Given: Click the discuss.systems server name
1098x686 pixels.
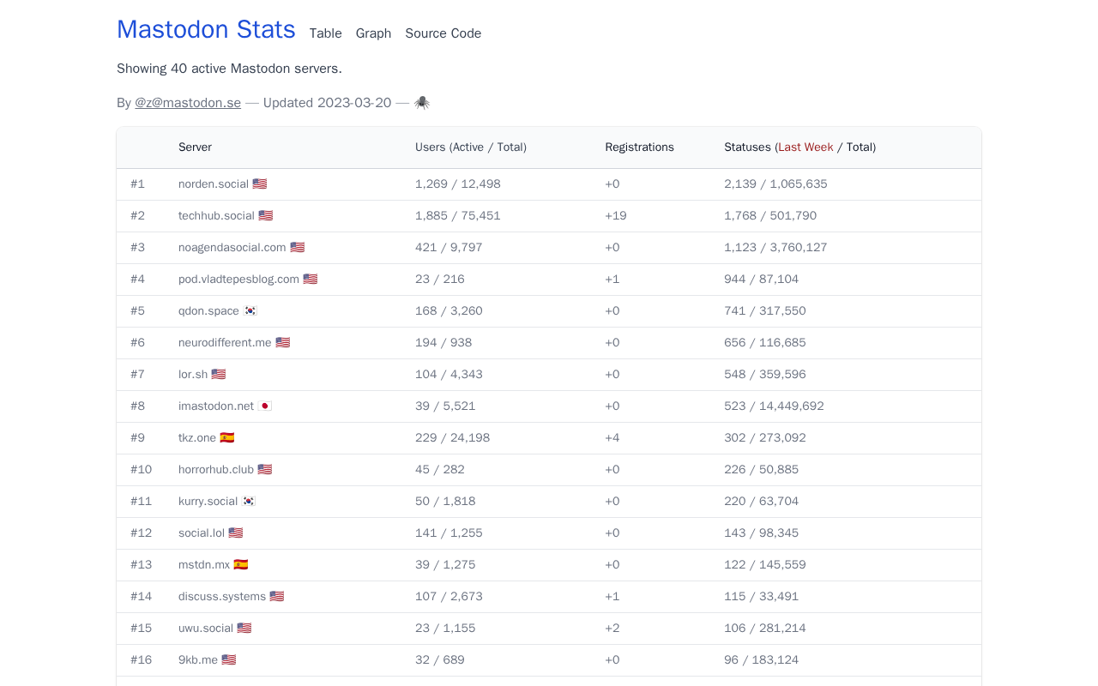Looking at the screenshot, I should tap(222, 597).
